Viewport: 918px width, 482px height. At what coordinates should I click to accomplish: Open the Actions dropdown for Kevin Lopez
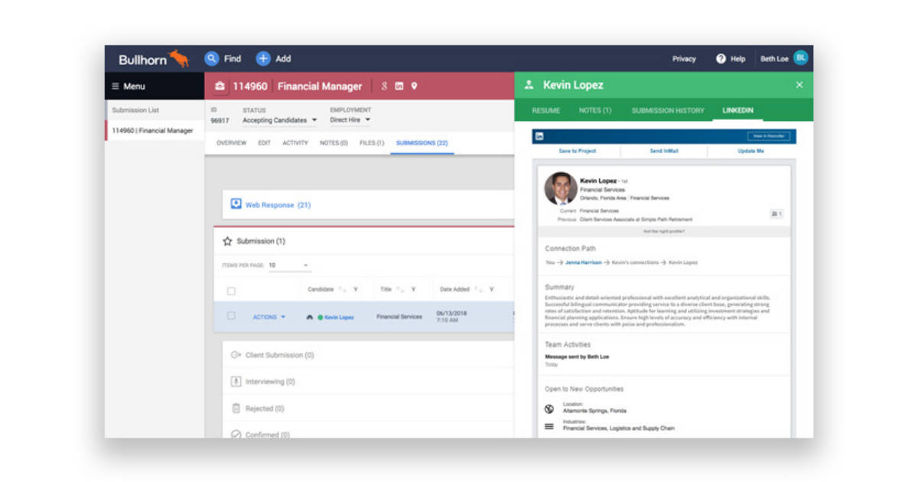tap(267, 316)
